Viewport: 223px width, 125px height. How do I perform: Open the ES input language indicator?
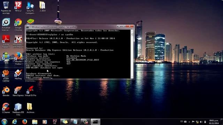click(182, 122)
